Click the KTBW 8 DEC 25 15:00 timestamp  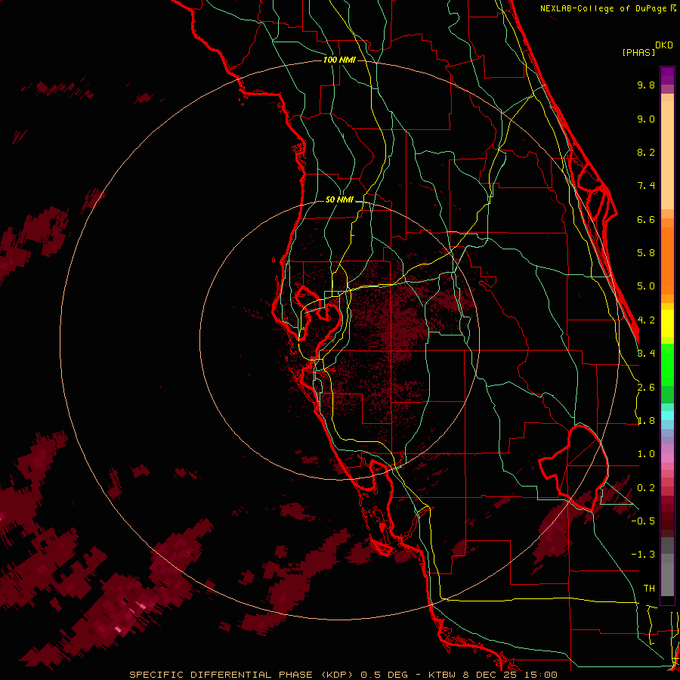tap(493, 675)
